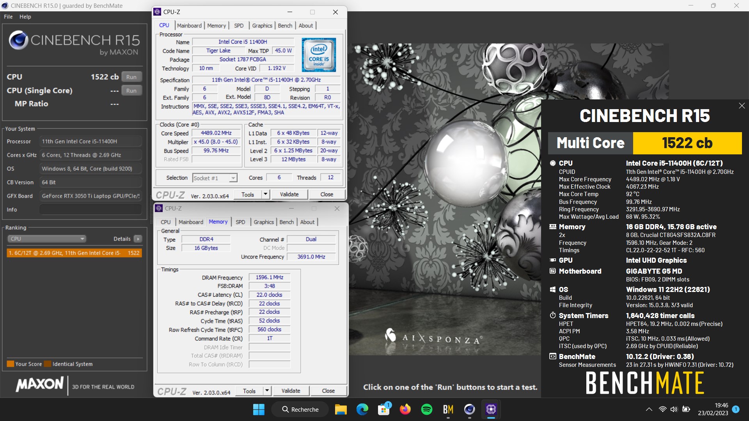Screen dimensions: 749x421
Task: Open the Socket #1 selection dropdown
Action: (x=215, y=178)
